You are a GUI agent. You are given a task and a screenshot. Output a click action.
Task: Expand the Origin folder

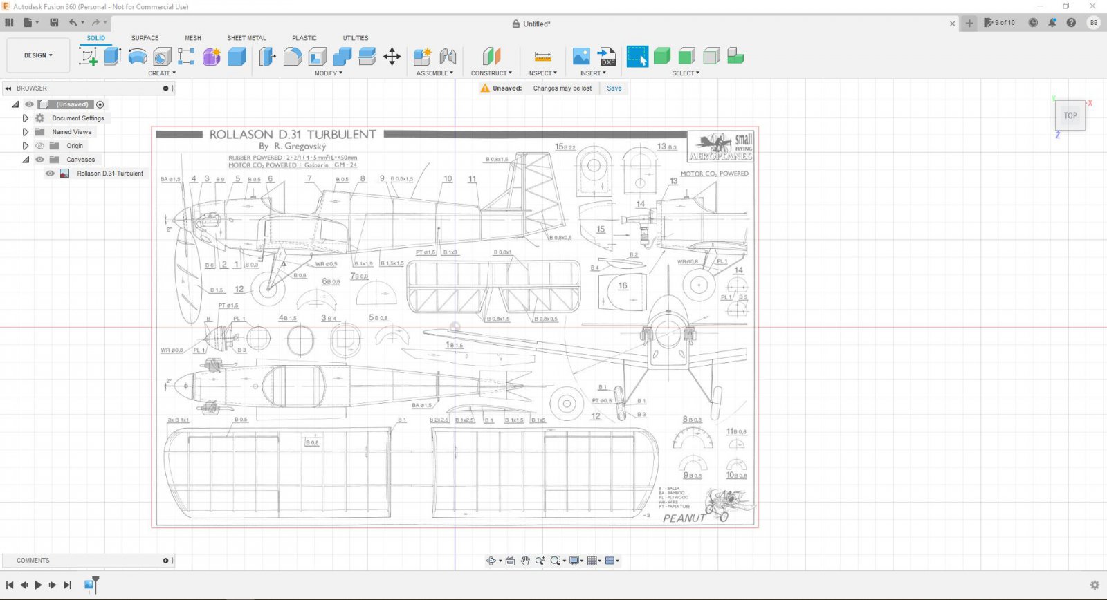26,146
